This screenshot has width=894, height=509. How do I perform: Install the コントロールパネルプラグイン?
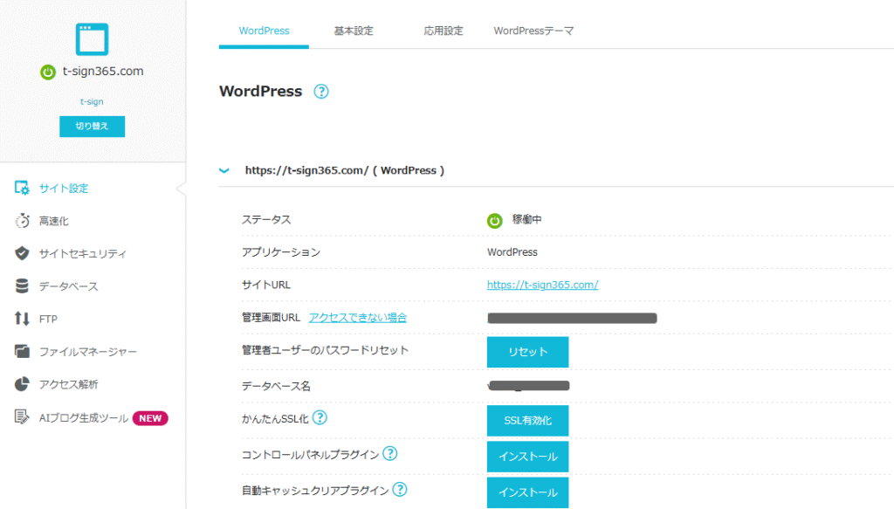[528, 457]
